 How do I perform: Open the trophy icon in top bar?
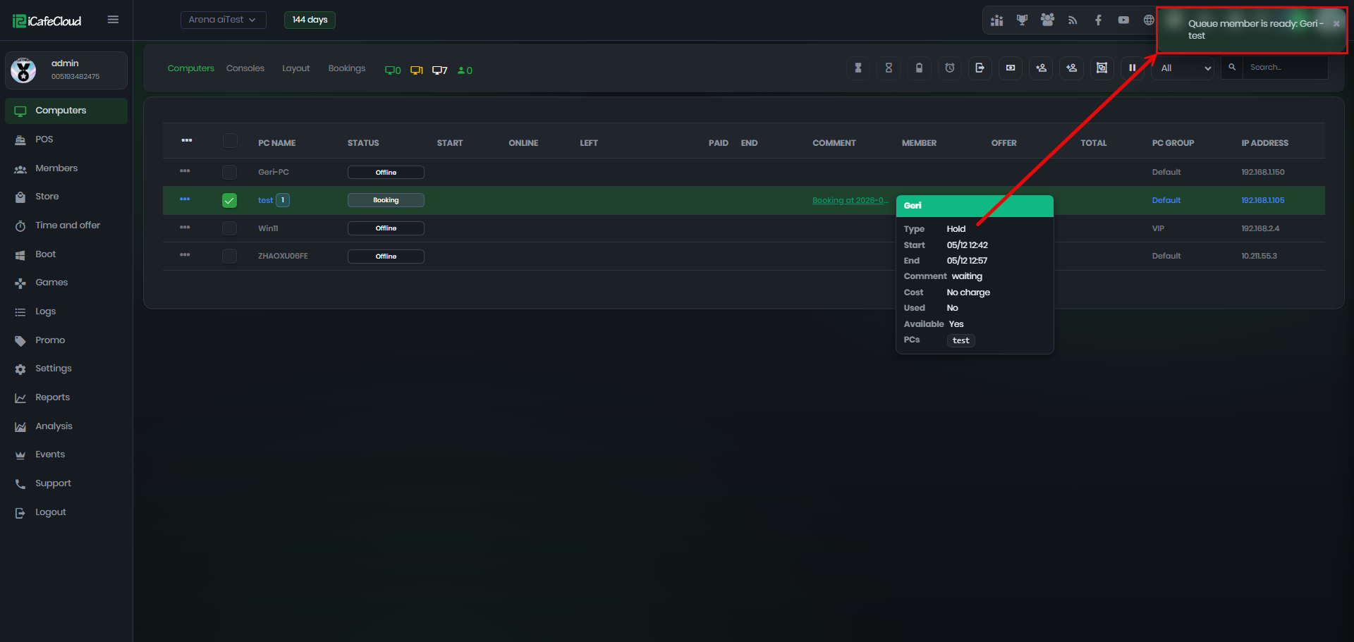(x=1022, y=20)
